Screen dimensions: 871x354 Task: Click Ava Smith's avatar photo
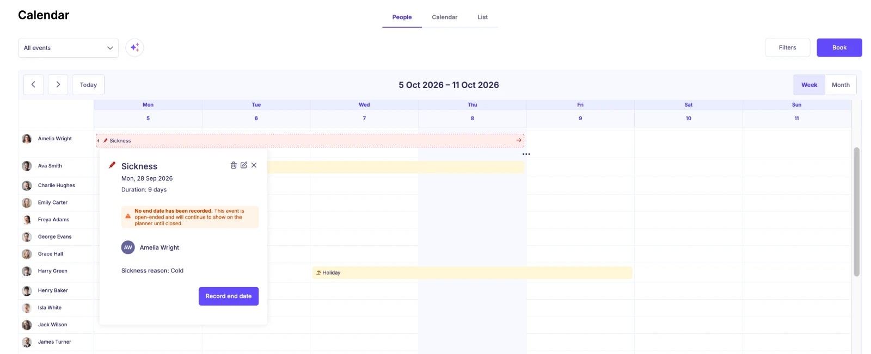[x=27, y=166]
